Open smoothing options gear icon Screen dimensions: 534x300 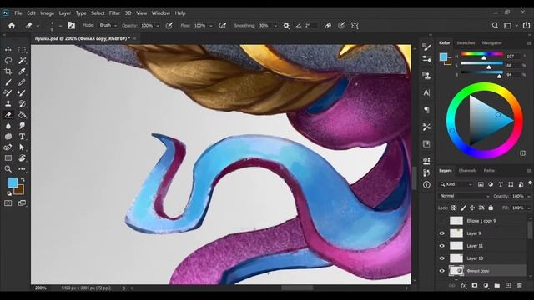pos(286,26)
